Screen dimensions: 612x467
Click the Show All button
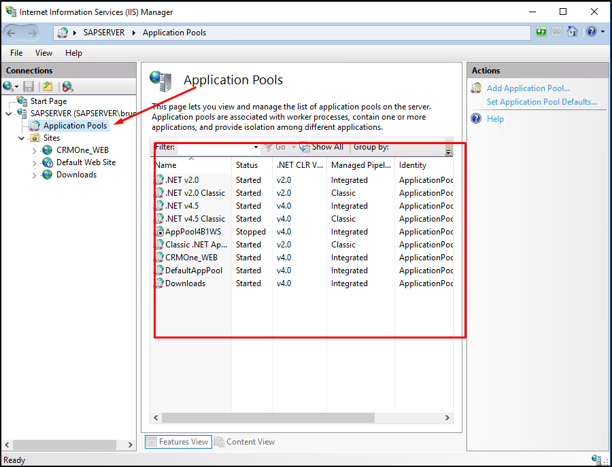point(322,147)
